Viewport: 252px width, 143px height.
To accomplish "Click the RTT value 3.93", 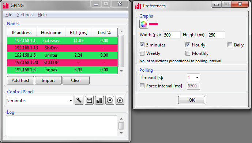I will pos(78,70).
